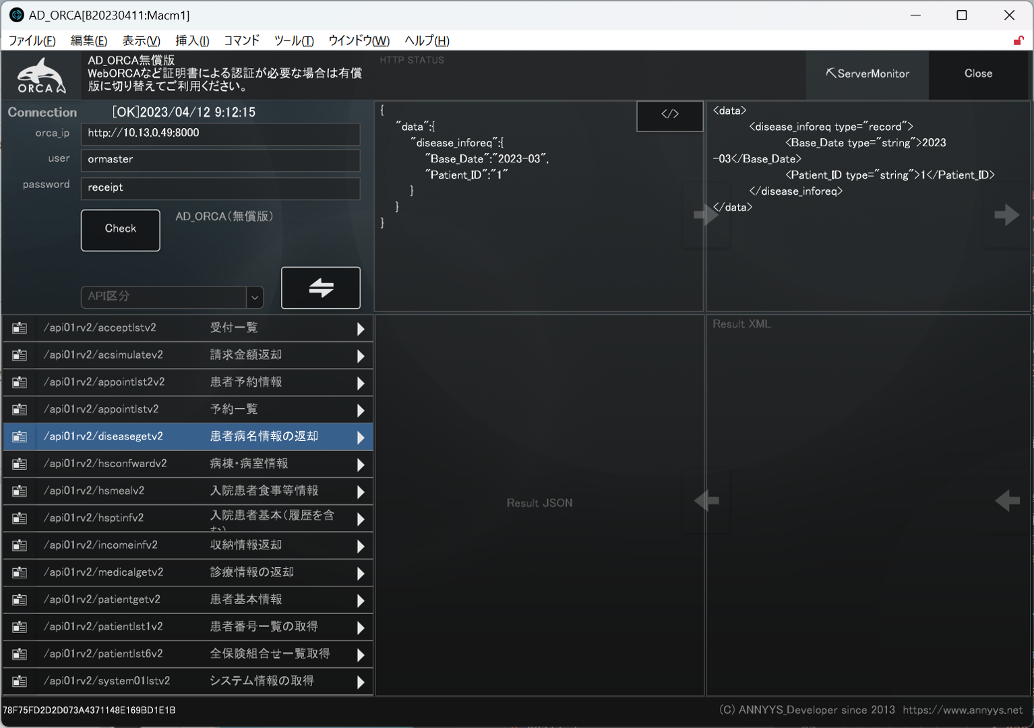Click the Close button in header
This screenshot has height=728, width=1034.
coord(978,73)
